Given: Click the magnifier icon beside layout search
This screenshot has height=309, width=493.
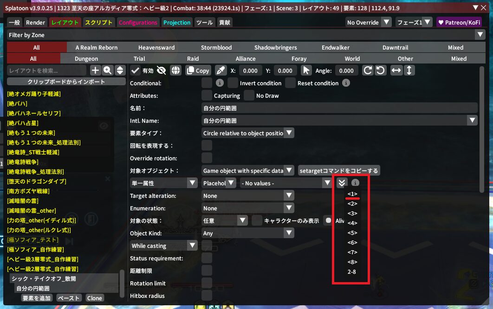Looking at the screenshot, I should tap(107, 70).
